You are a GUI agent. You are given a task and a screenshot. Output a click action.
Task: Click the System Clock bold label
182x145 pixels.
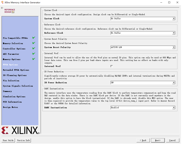pyautogui.click(x=52, y=19)
